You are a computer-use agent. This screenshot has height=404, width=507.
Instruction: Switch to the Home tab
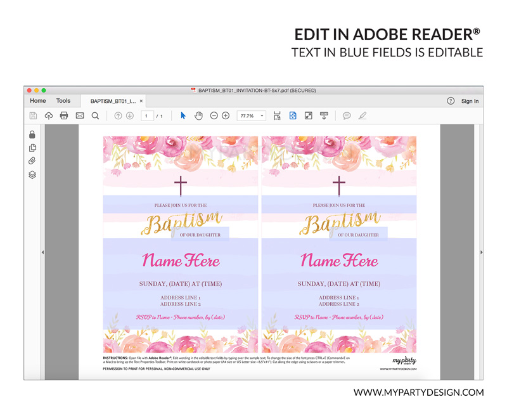click(x=38, y=101)
